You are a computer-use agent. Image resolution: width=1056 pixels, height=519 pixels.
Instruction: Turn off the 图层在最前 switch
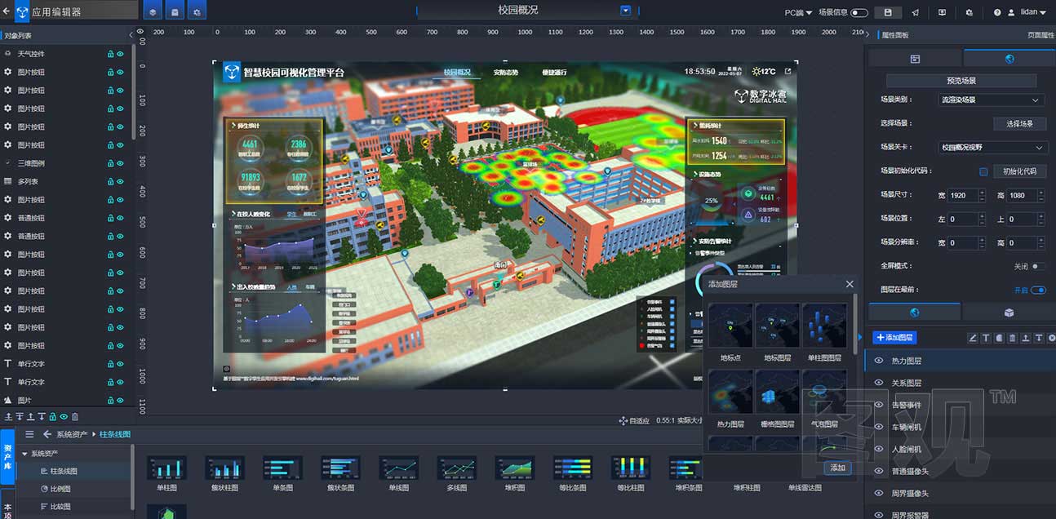pyautogui.click(x=1038, y=290)
